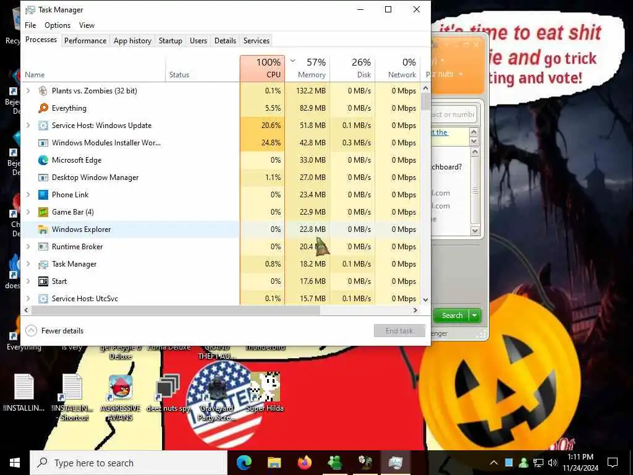Open Microsoft Edge from the taskbar
The height and width of the screenshot is (475, 633).
(x=244, y=462)
